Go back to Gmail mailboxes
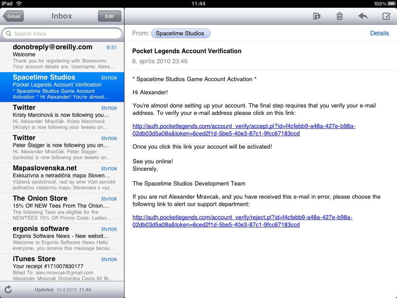This screenshot has width=397, height=298. pyautogui.click(x=13, y=16)
